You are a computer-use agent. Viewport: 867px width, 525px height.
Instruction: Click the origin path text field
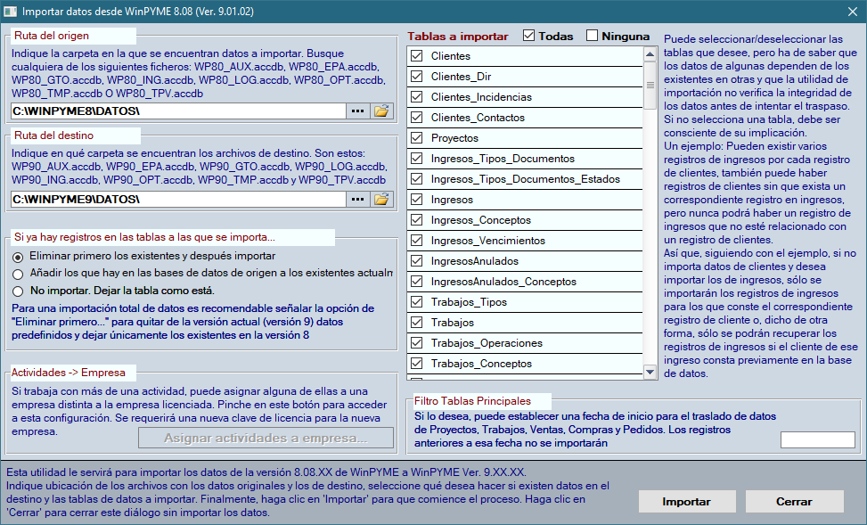click(178, 111)
